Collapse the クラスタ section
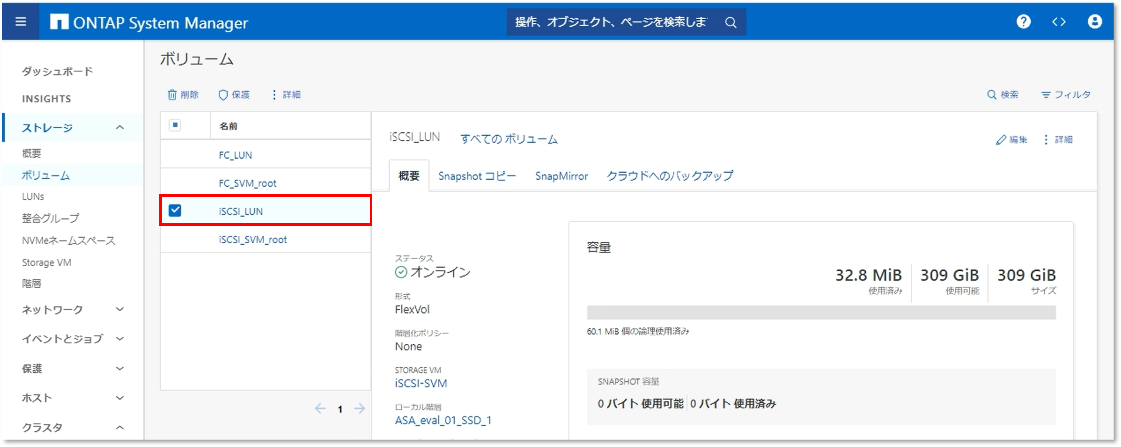Screen dimensions: 1121x447 (x=120, y=428)
